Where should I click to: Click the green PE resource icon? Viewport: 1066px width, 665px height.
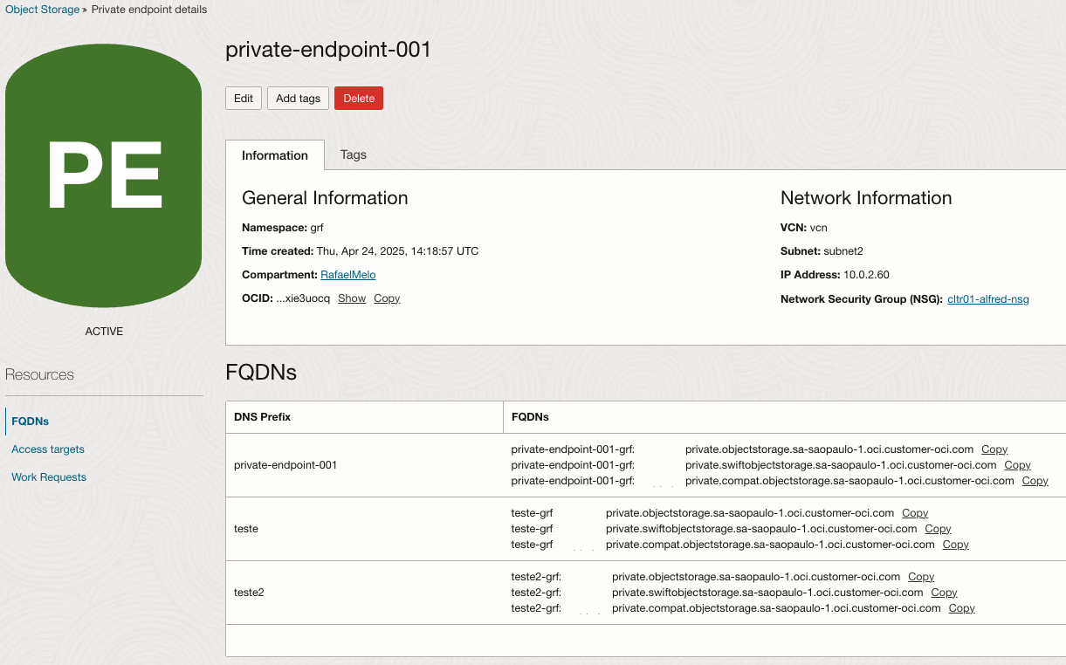click(102, 175)
